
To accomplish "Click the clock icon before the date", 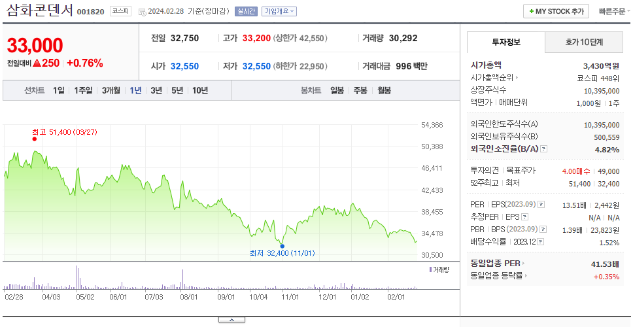I will (x=142, y=12).
